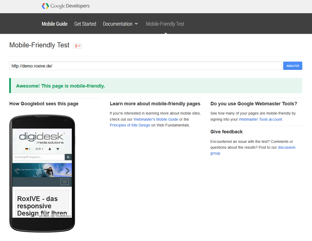The height and width of the screenshot is (241, 312).
Task: Open the German flag language dropdown
Action: pyautogui.click(x=28, y=149)
